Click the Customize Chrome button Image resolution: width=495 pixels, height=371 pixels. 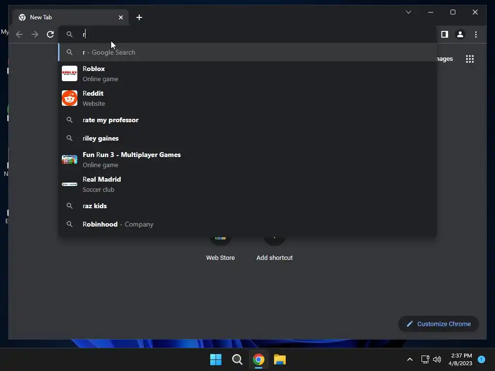coord(438,324)
